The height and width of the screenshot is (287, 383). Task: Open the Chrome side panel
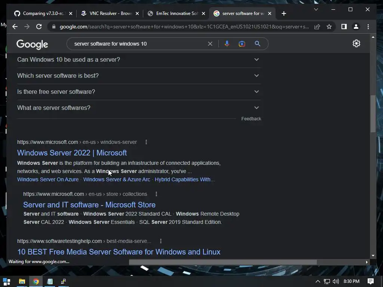(x=344, y=27)
